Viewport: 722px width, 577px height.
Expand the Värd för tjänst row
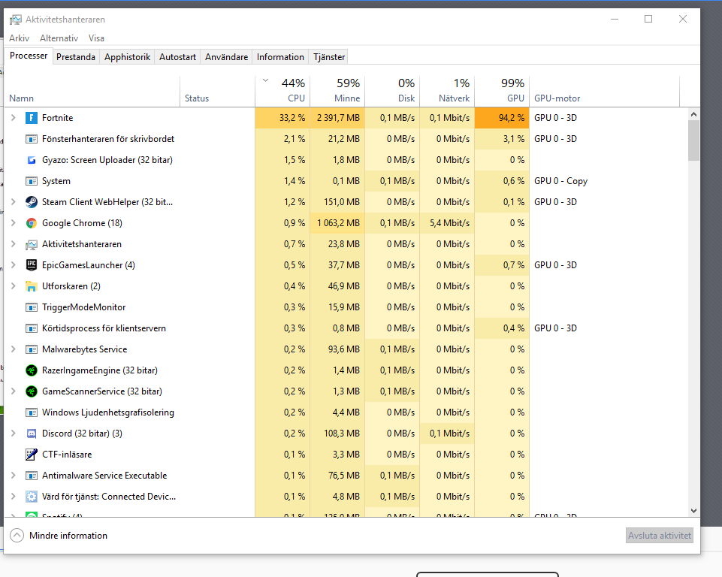pyautogui.click(x=14, y=497)
